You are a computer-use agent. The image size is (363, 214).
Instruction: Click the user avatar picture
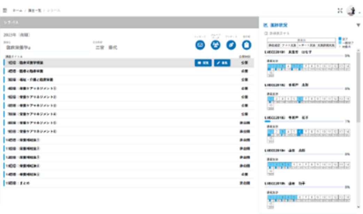(x=351, y=11)
